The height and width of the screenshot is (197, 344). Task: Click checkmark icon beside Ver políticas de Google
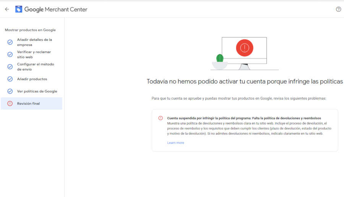tap(10, 91)
